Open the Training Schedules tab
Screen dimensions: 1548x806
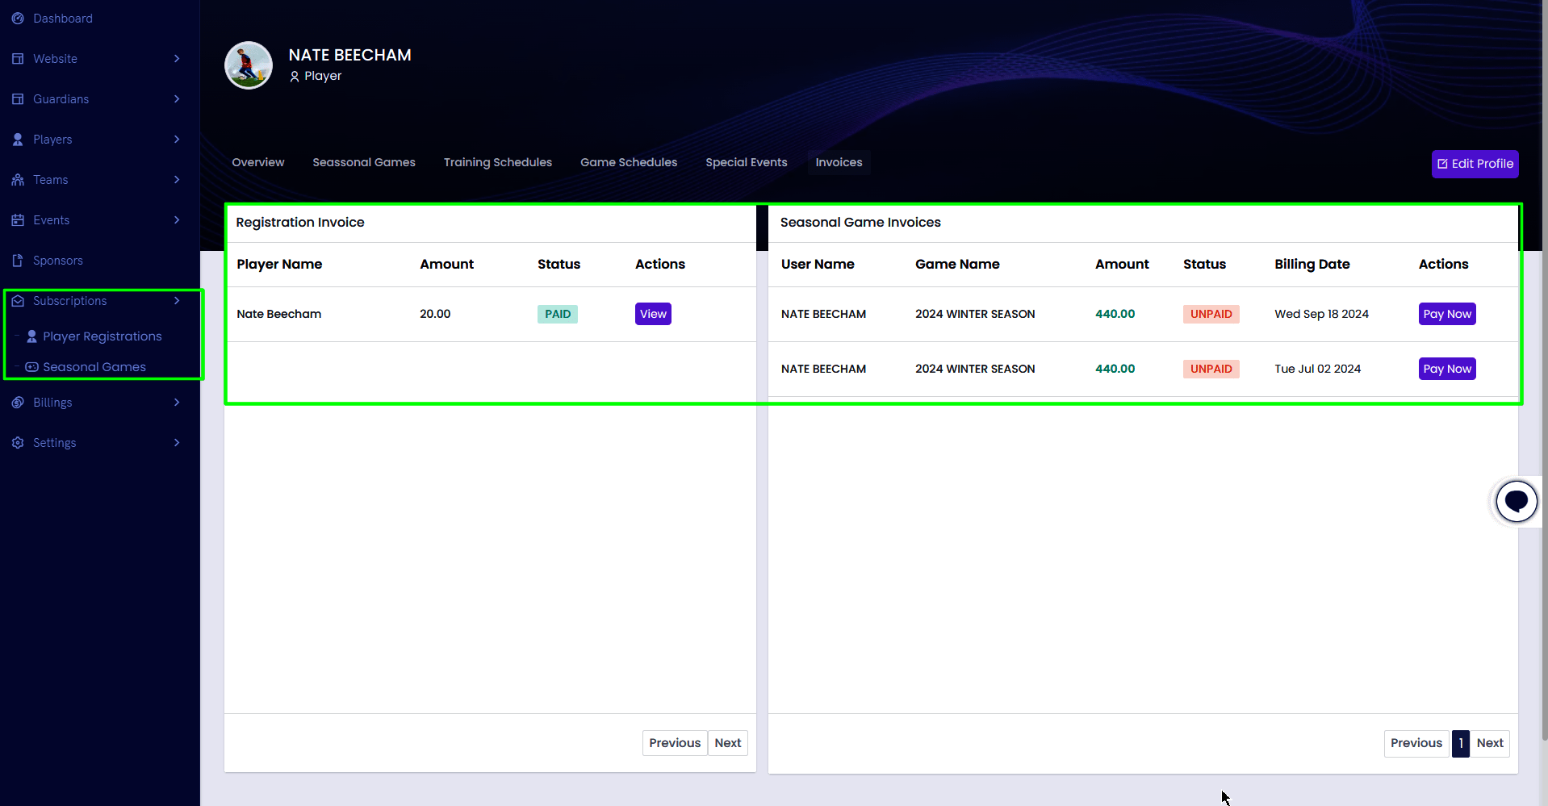pyautogui.click(x=498, y=162)
